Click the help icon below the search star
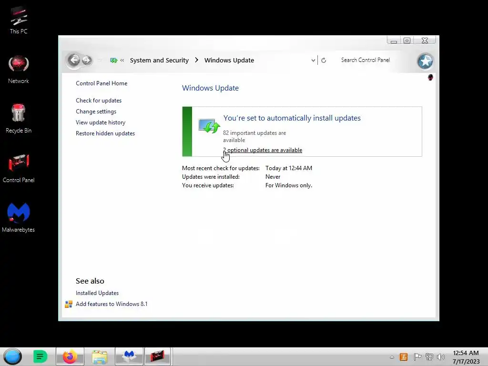 [430, 78]
